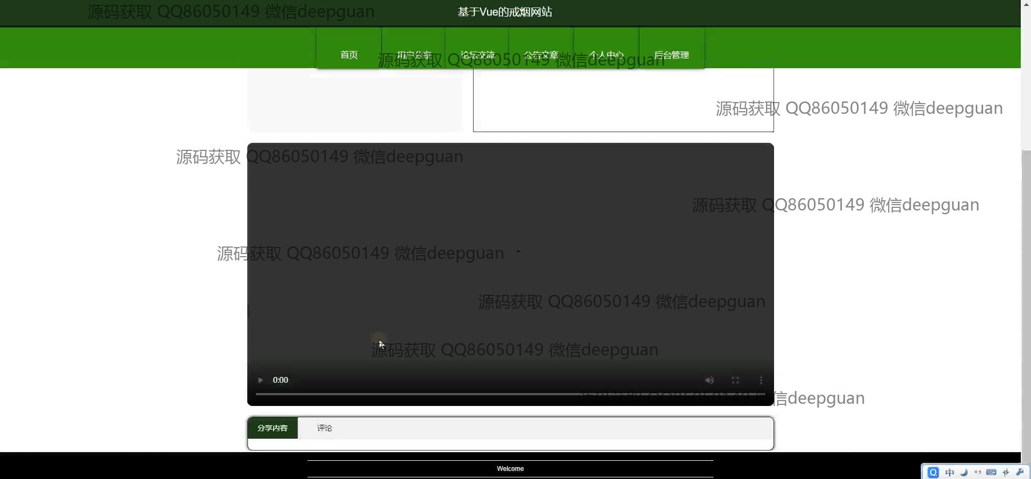This screenshot has height=479, width=1031.
Task: Open the IME soft keyboard icon
Action: click(992, 473)
